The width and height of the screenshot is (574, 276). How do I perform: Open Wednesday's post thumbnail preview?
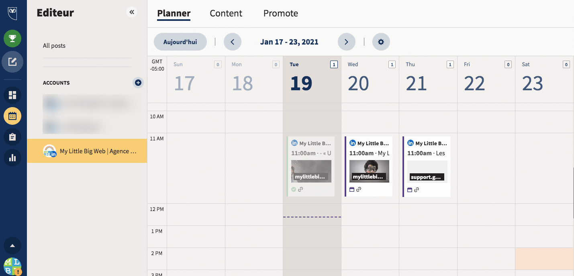[x=369, y=171]
